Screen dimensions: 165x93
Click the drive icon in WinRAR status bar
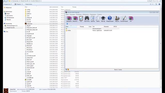(66, 69)
